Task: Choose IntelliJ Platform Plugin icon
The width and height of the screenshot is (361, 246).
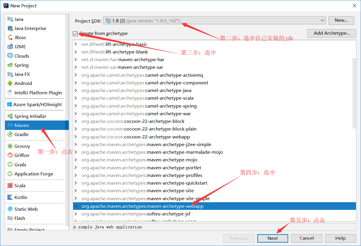Action: pyautogui.click(x=10, y=93)
